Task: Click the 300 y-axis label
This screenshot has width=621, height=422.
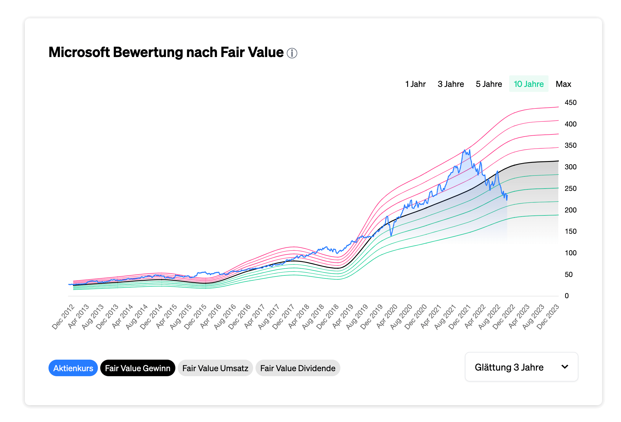Action: pos(570,167)
